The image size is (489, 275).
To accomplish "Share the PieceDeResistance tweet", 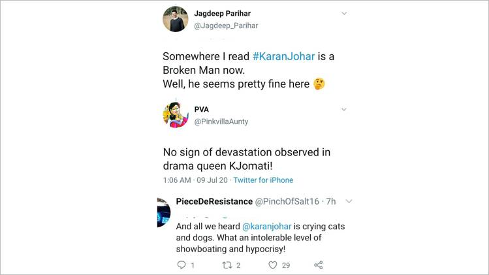I will pyautogui.click(x=319, y=265).
